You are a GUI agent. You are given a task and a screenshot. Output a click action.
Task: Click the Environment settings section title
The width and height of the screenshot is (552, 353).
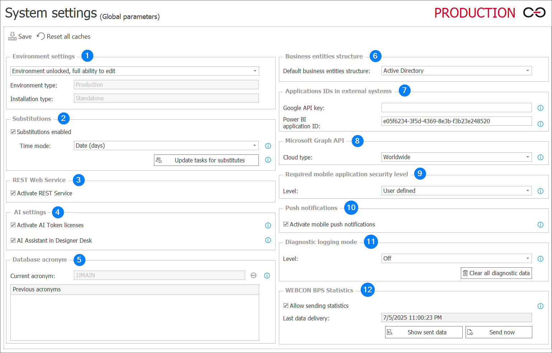click(x=43, y=56)
